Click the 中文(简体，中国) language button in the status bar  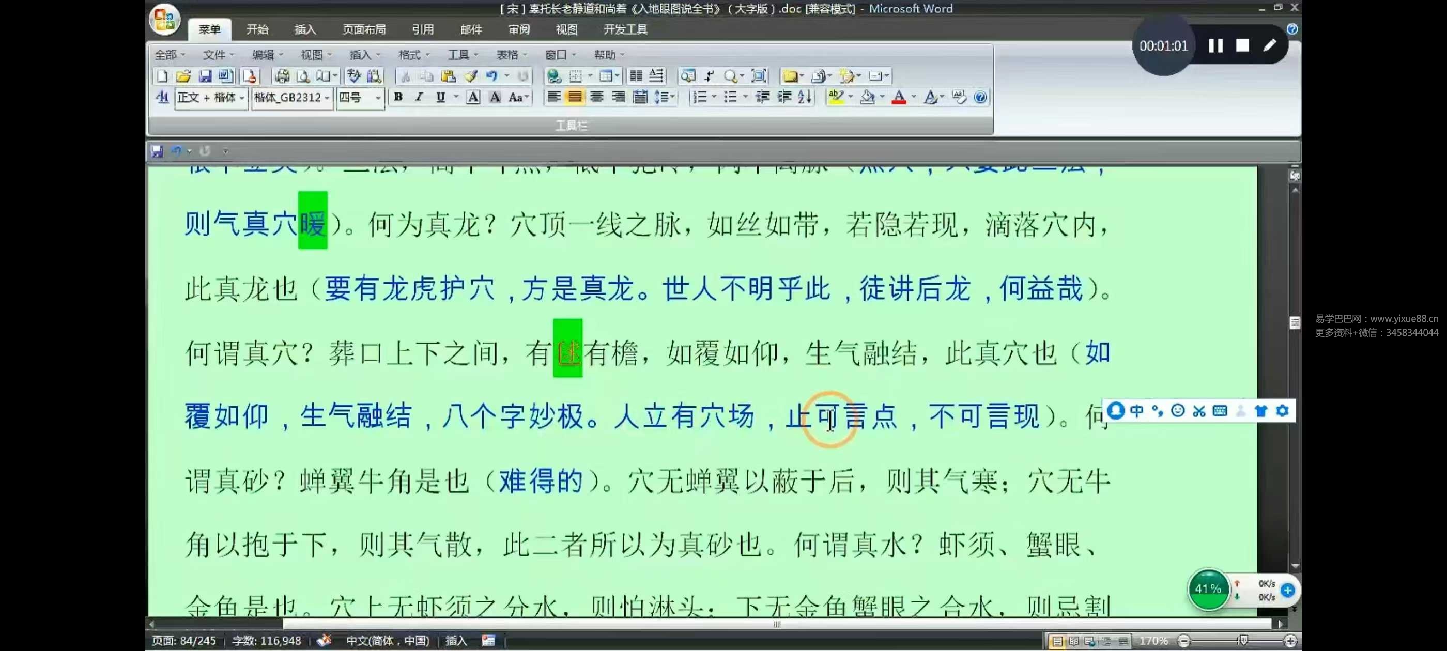(x=388, y=640)
